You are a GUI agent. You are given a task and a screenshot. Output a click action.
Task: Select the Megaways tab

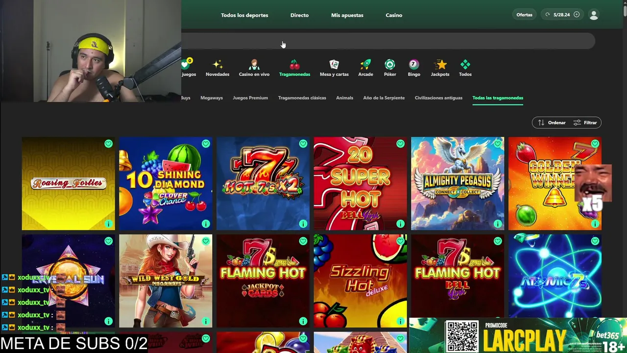coord(212,98)
